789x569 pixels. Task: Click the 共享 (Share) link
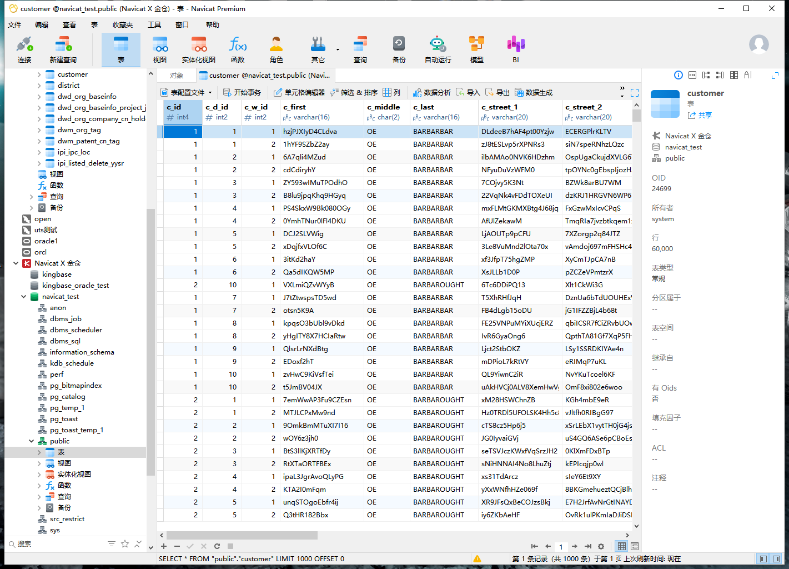[700, 115]
